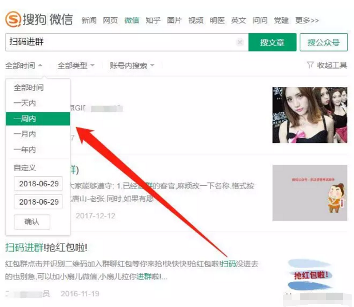
Task: Collapse the 全部时间 dropdown
Action: coord(23,66)
